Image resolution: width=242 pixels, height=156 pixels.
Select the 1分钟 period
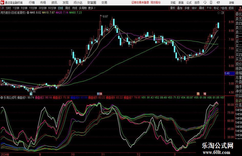tap(16, 8)
